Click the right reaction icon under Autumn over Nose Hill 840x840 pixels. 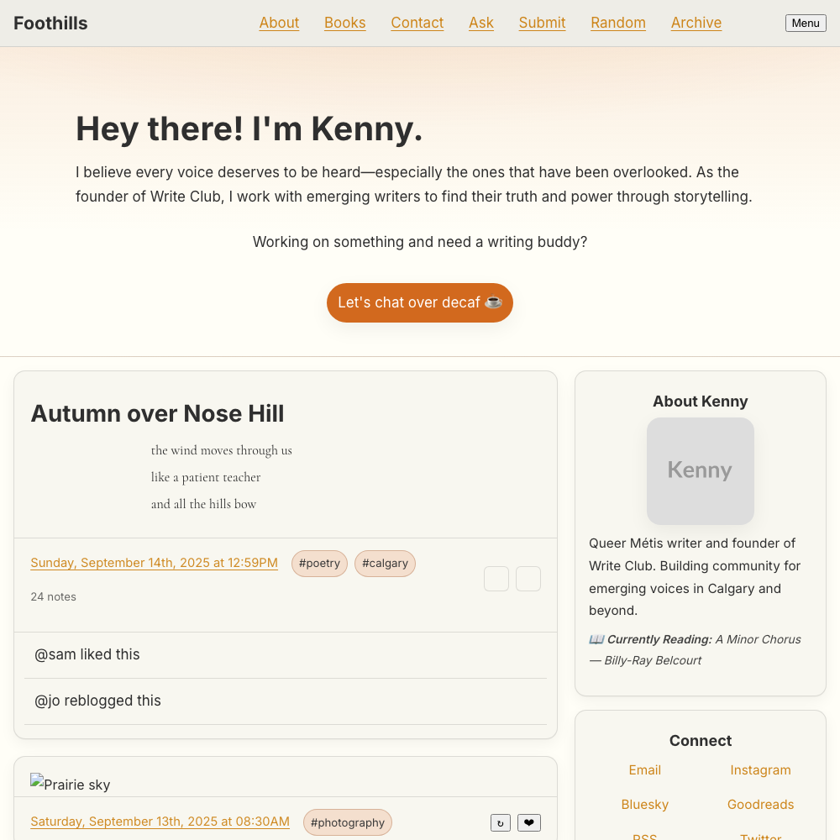click(x=528, y=579)
